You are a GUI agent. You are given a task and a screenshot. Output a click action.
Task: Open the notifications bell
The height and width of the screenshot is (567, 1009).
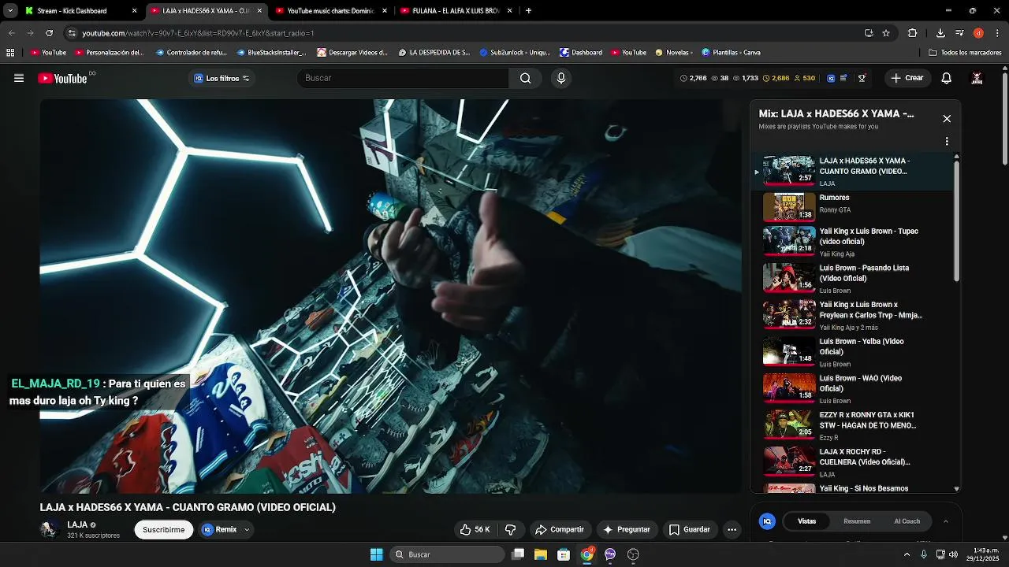(946, 78)
